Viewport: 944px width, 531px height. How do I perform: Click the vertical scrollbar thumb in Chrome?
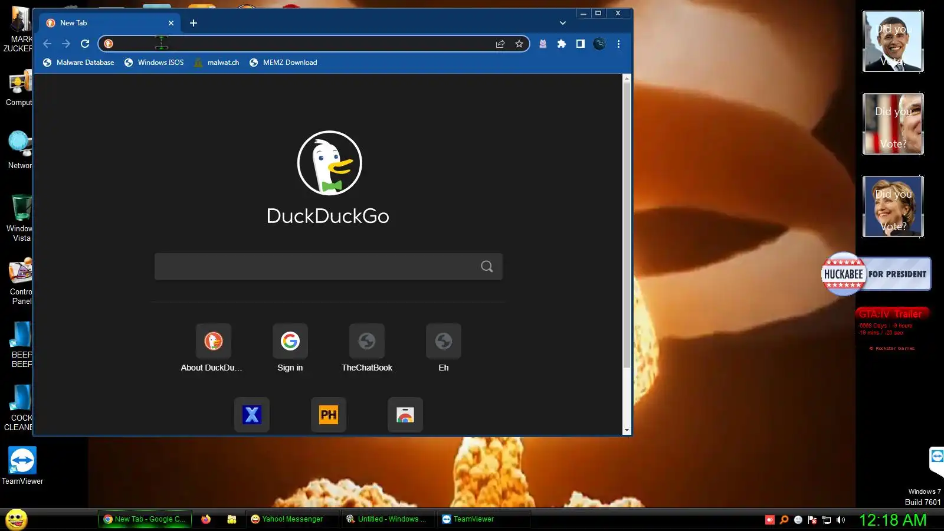pyautogui.click(x=627, y=224)
